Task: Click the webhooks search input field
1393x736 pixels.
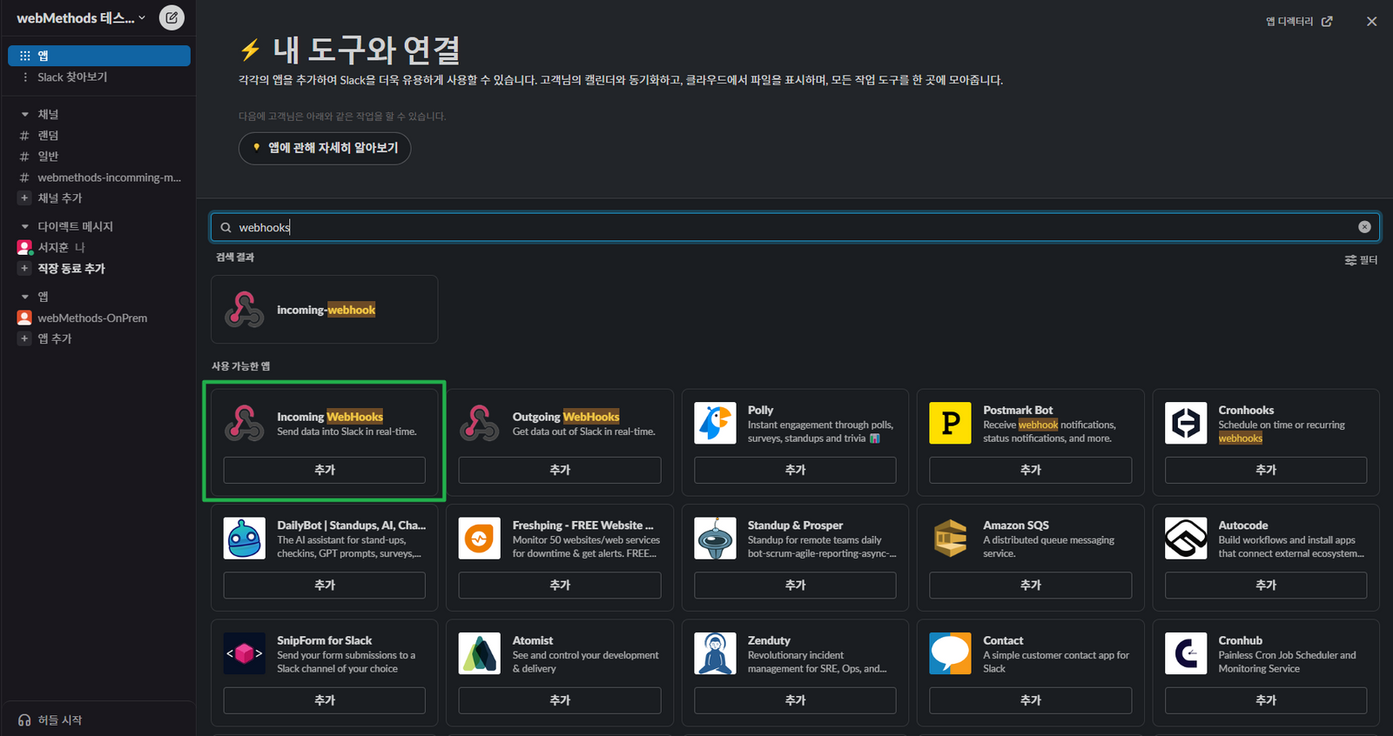Action: pos(784,227)
